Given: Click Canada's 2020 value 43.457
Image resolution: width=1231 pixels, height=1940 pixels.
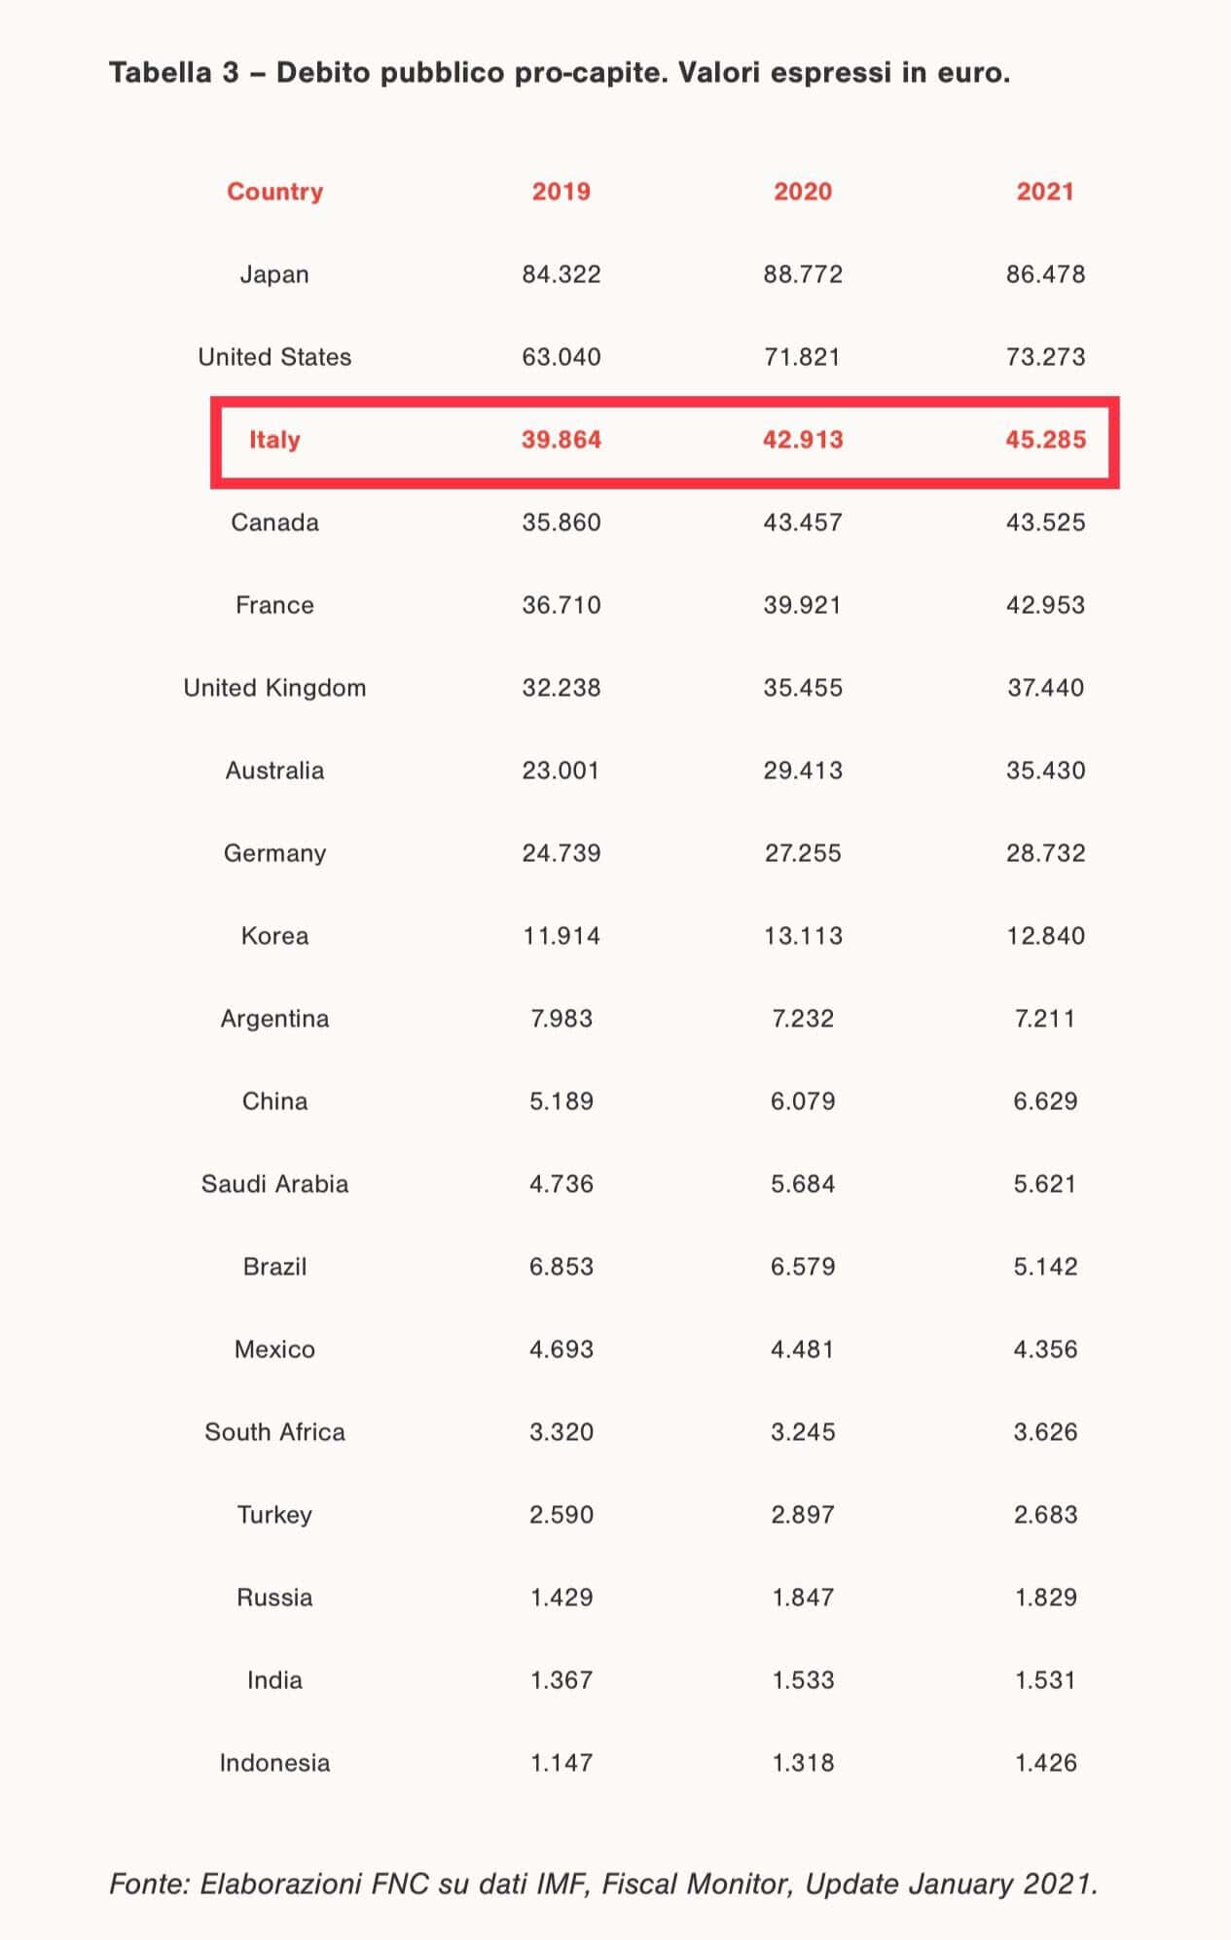Looking at the screenshot, I should pyautogui.click(x=803, y=522).
